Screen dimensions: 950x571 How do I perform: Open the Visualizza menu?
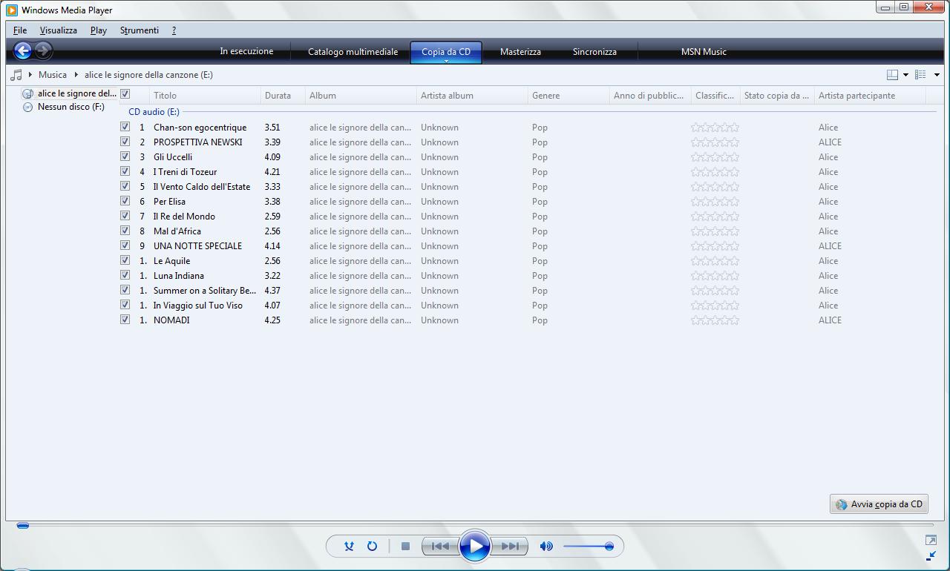58,30
